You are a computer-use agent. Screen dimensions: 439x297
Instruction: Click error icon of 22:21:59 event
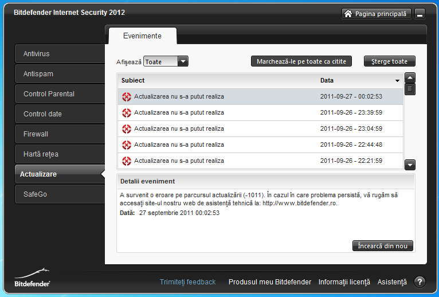(x=127, y=161)
